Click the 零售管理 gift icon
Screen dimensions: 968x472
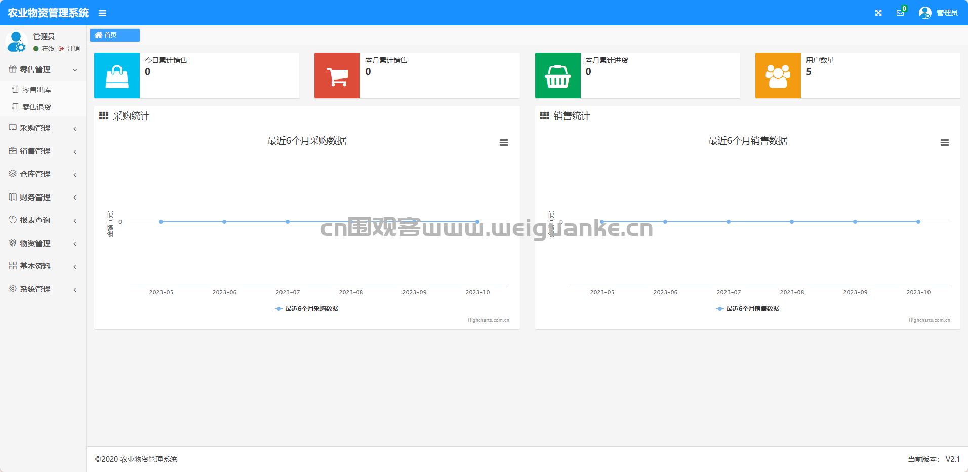[x=13, y=69]
